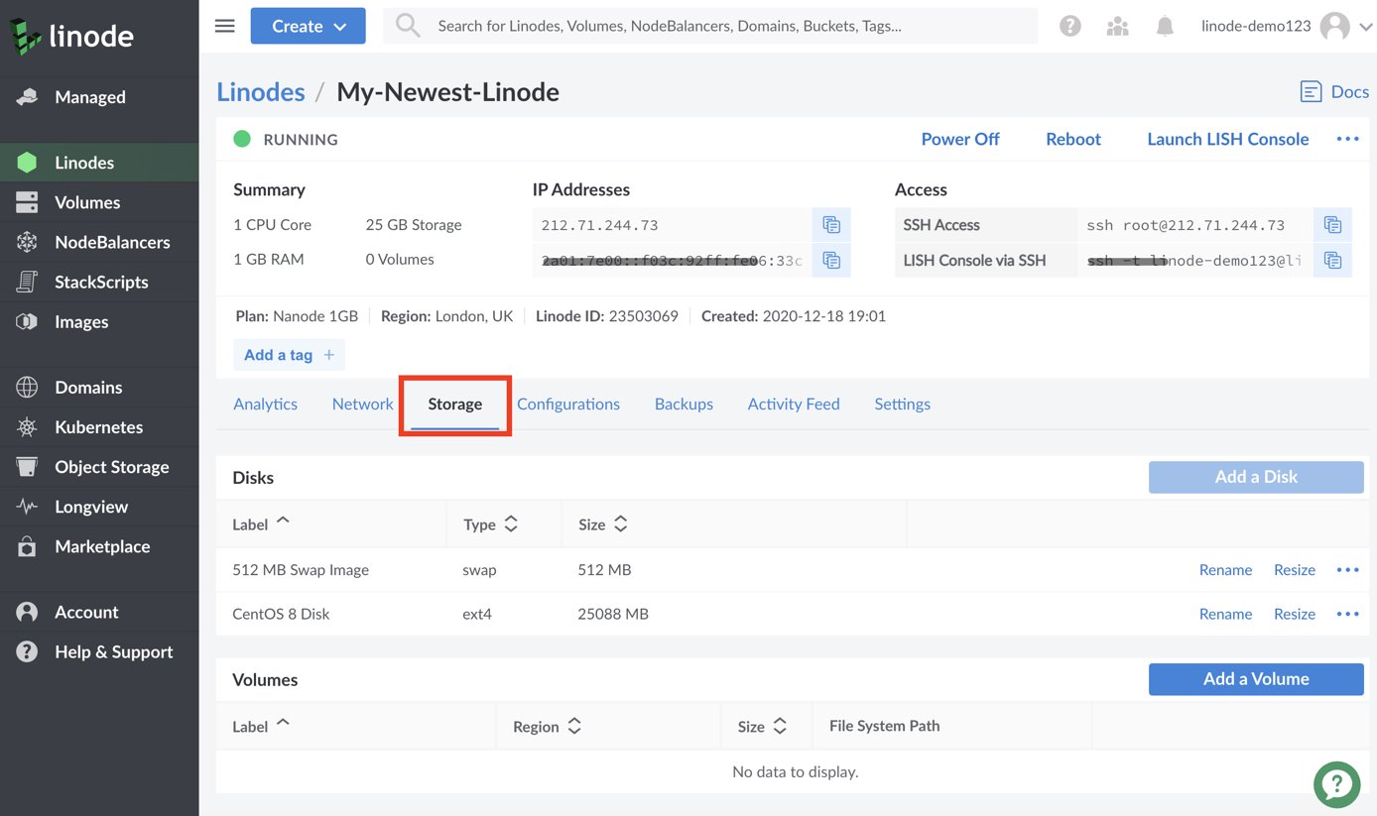Image resolution: width=1377 pixels, height=816 pixels.
Task: Click the Linode logo
Action: pyautogui.click(x=71, y=37)
